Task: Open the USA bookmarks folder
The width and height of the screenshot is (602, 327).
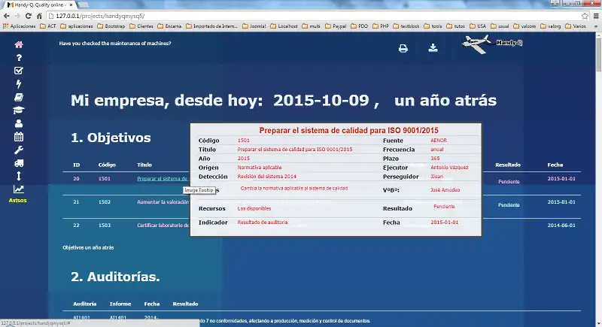Action: (x=478, y=26)
